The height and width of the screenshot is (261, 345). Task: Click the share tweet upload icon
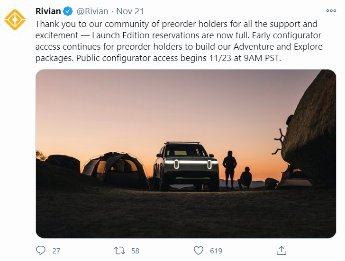(x=281, y=250)
